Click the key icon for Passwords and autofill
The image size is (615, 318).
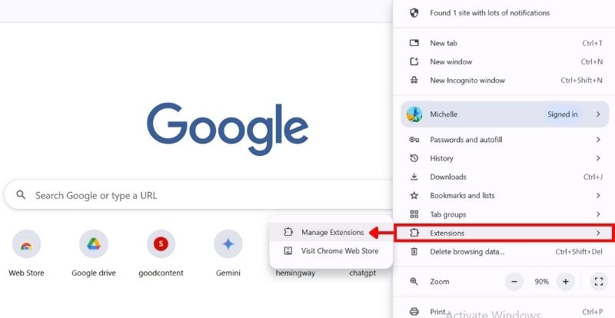[414, 140]
